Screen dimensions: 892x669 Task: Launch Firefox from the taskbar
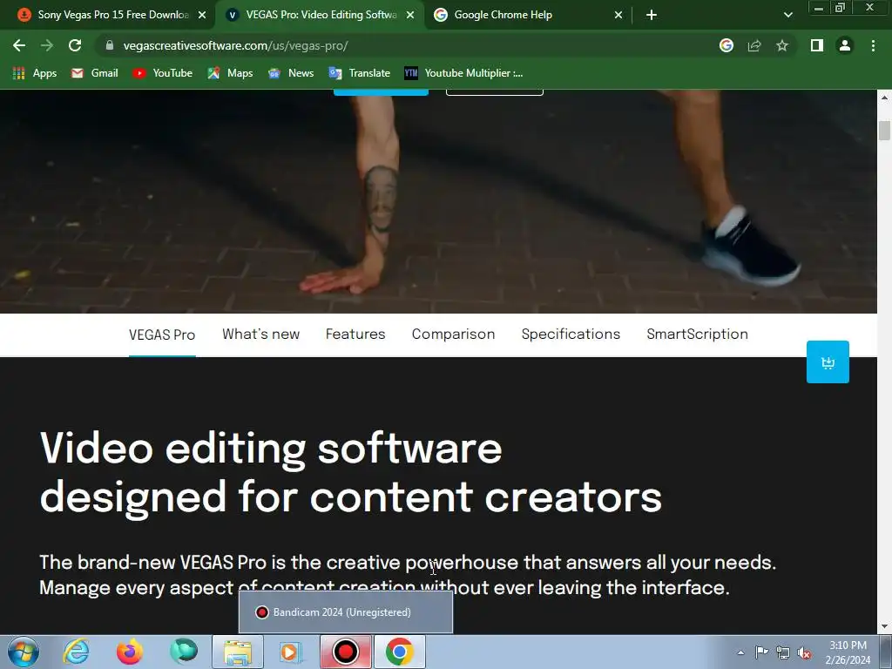[130, 652]
